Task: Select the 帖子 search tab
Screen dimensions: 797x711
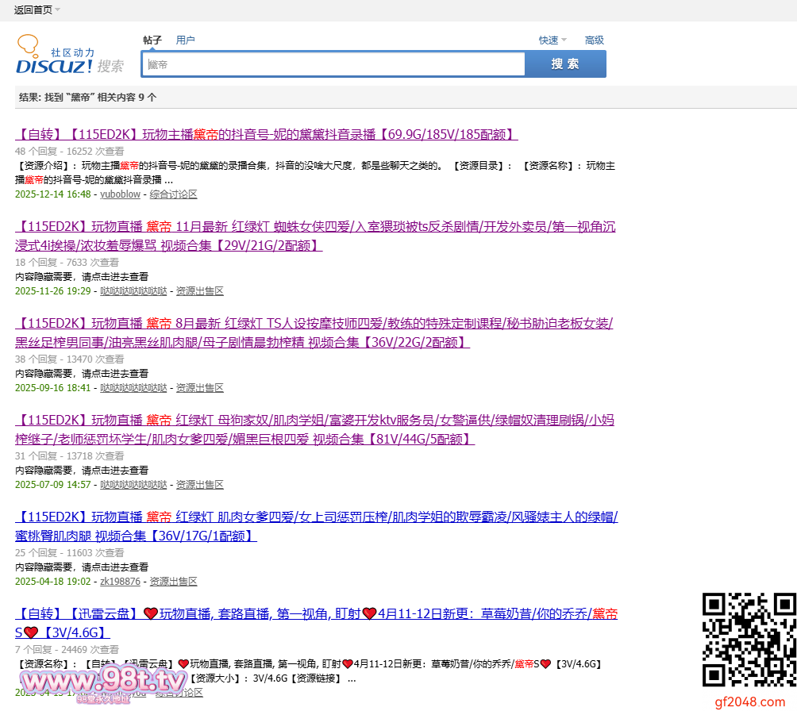Action: pyautogui.click(x=152, y=40)
